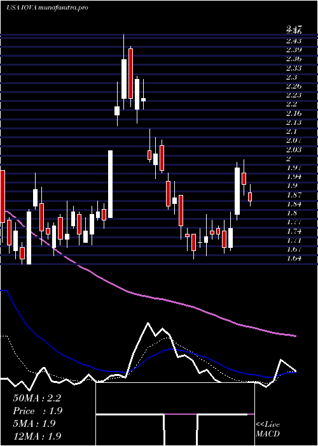
Task: Click the 1.94 price axis label
Action: click(x=294, y=176)
